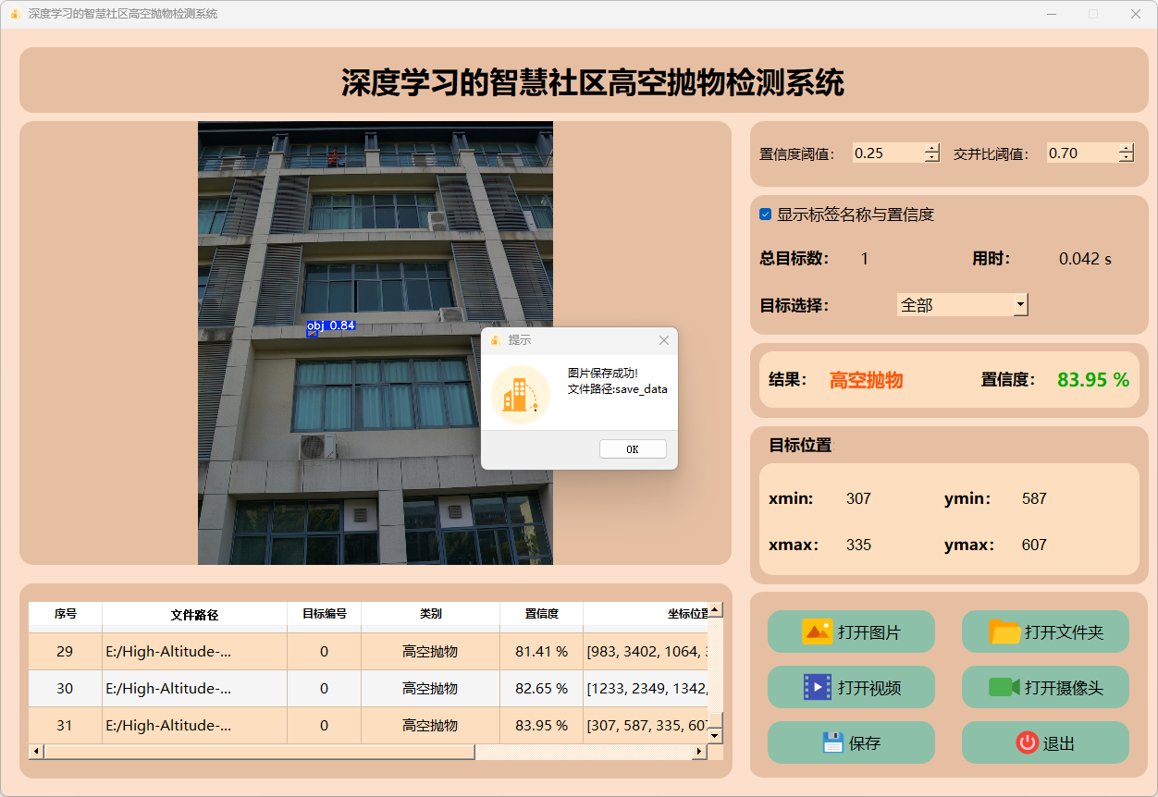Image resolution: width=1158 pixels, height=797 pixels.
Task: Click the 打开摄像头 button
Action: click(1045, 687)
